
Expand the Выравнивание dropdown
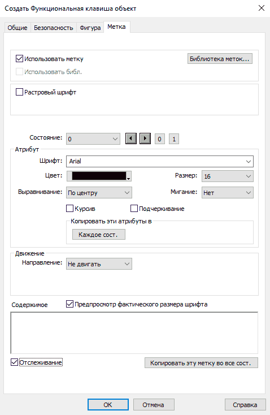click(x=99, y=193)
